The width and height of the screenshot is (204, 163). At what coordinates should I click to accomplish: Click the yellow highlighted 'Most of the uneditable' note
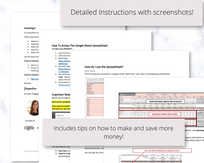61,102
